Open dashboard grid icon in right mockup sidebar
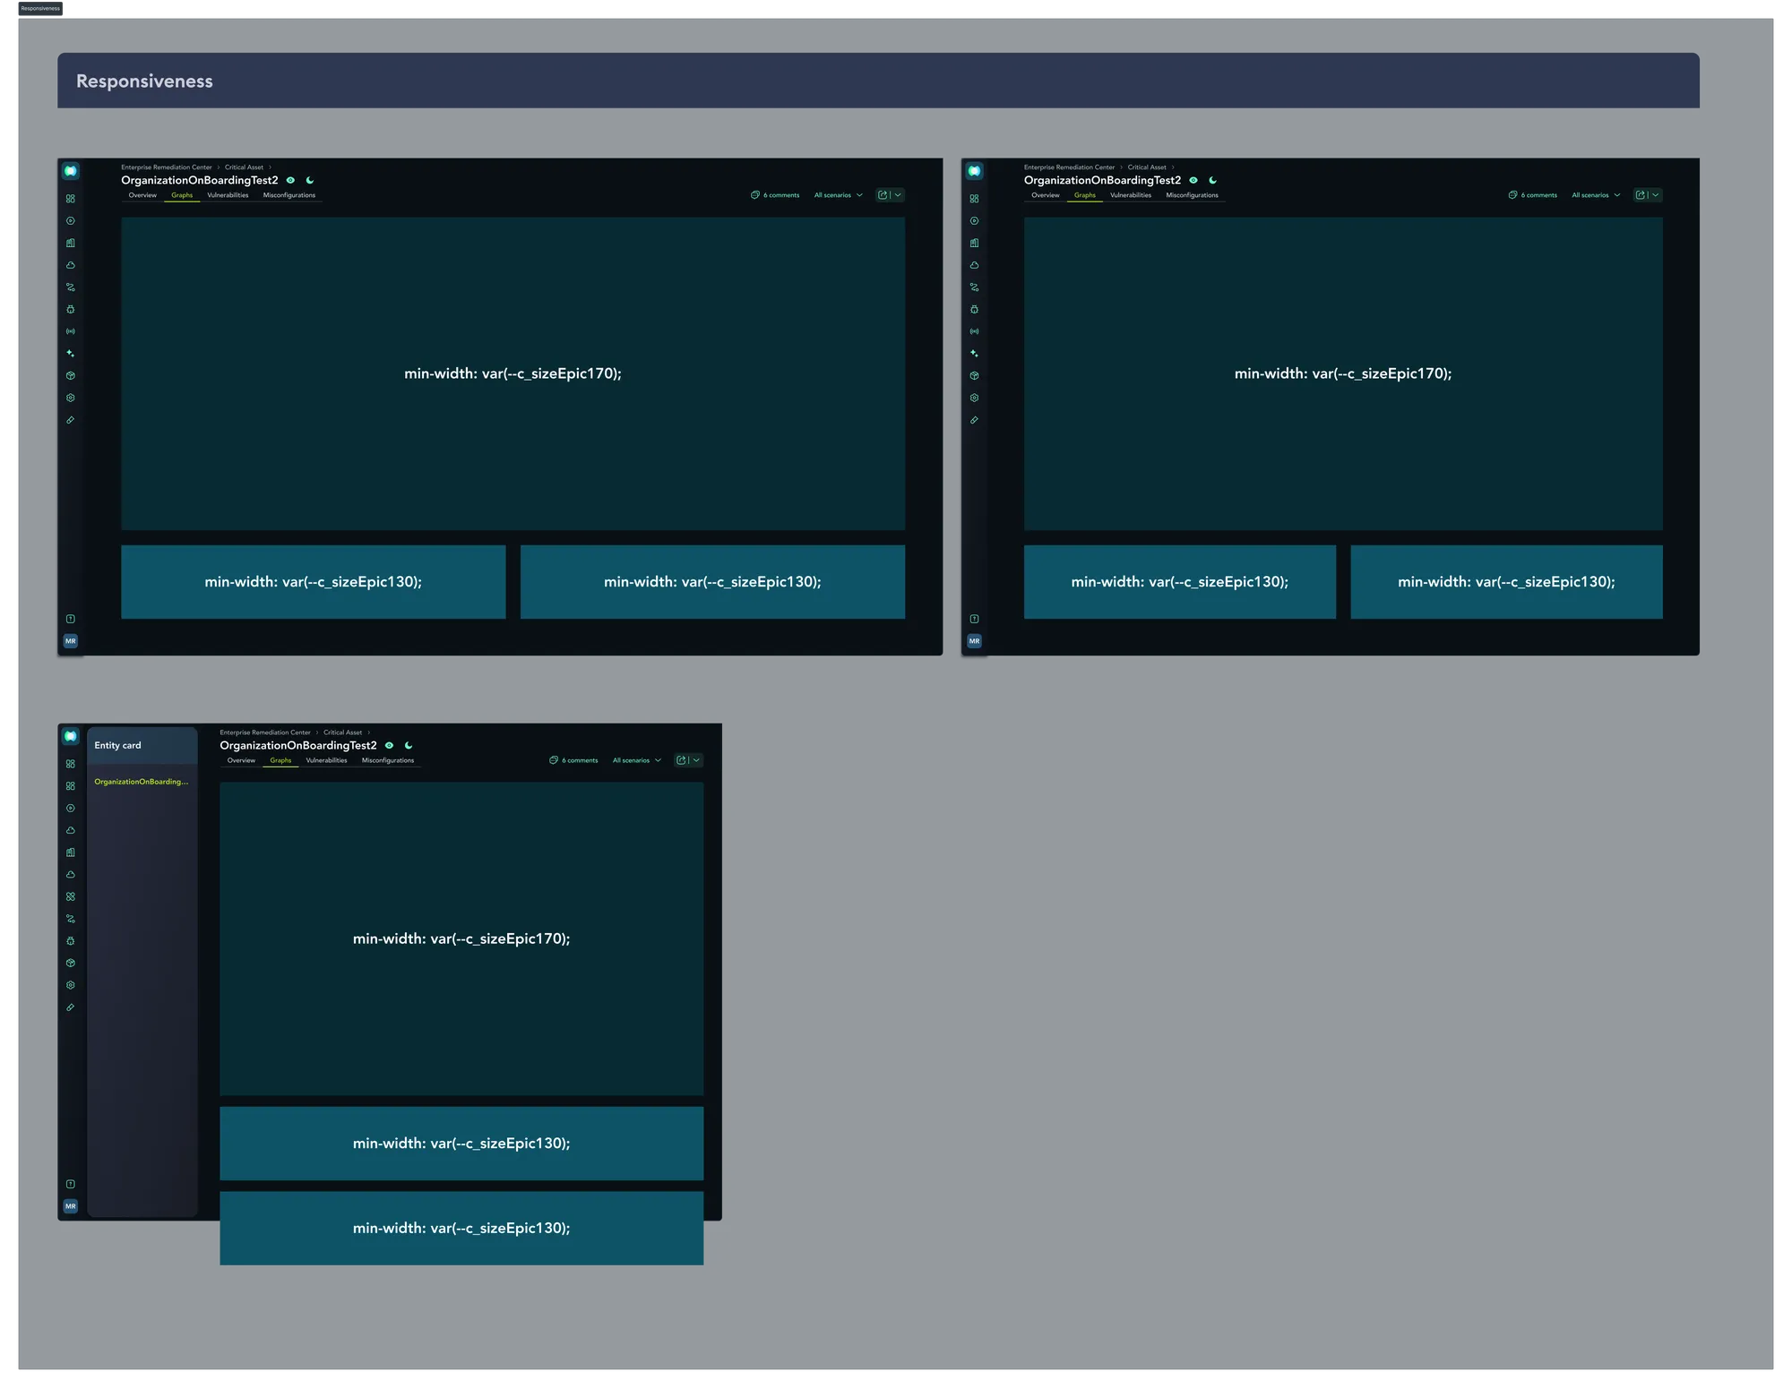The image size is (1792, 1388). click(974, 199)
